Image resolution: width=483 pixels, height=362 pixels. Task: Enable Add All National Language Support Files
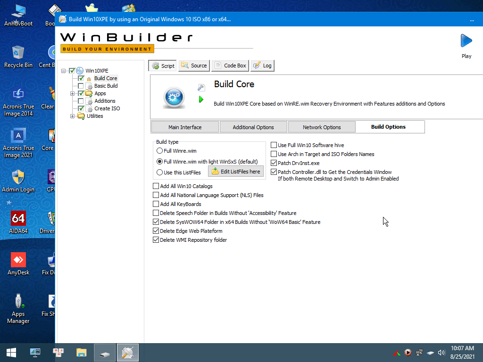(x=156, y=195)
